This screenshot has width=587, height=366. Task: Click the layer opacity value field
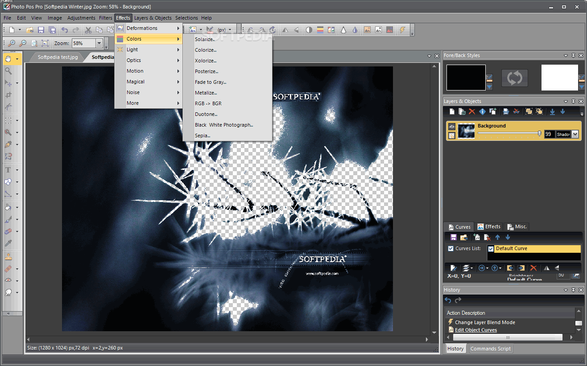(549, 134)
